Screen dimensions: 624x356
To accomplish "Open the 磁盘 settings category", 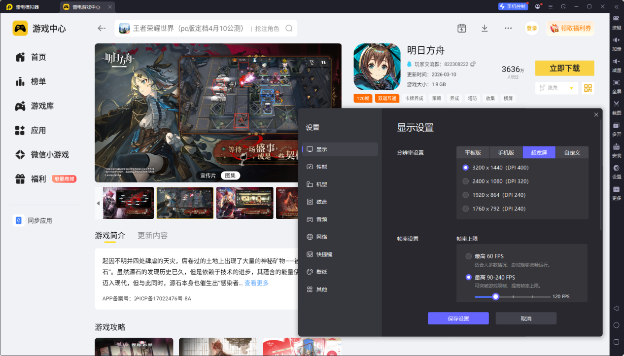I will 340,202.
